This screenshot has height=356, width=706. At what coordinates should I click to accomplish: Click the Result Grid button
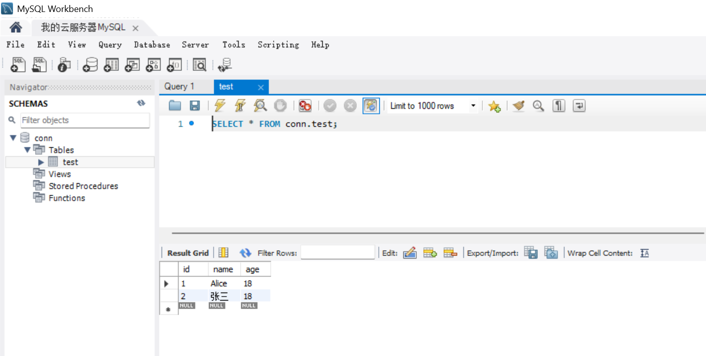188,253
